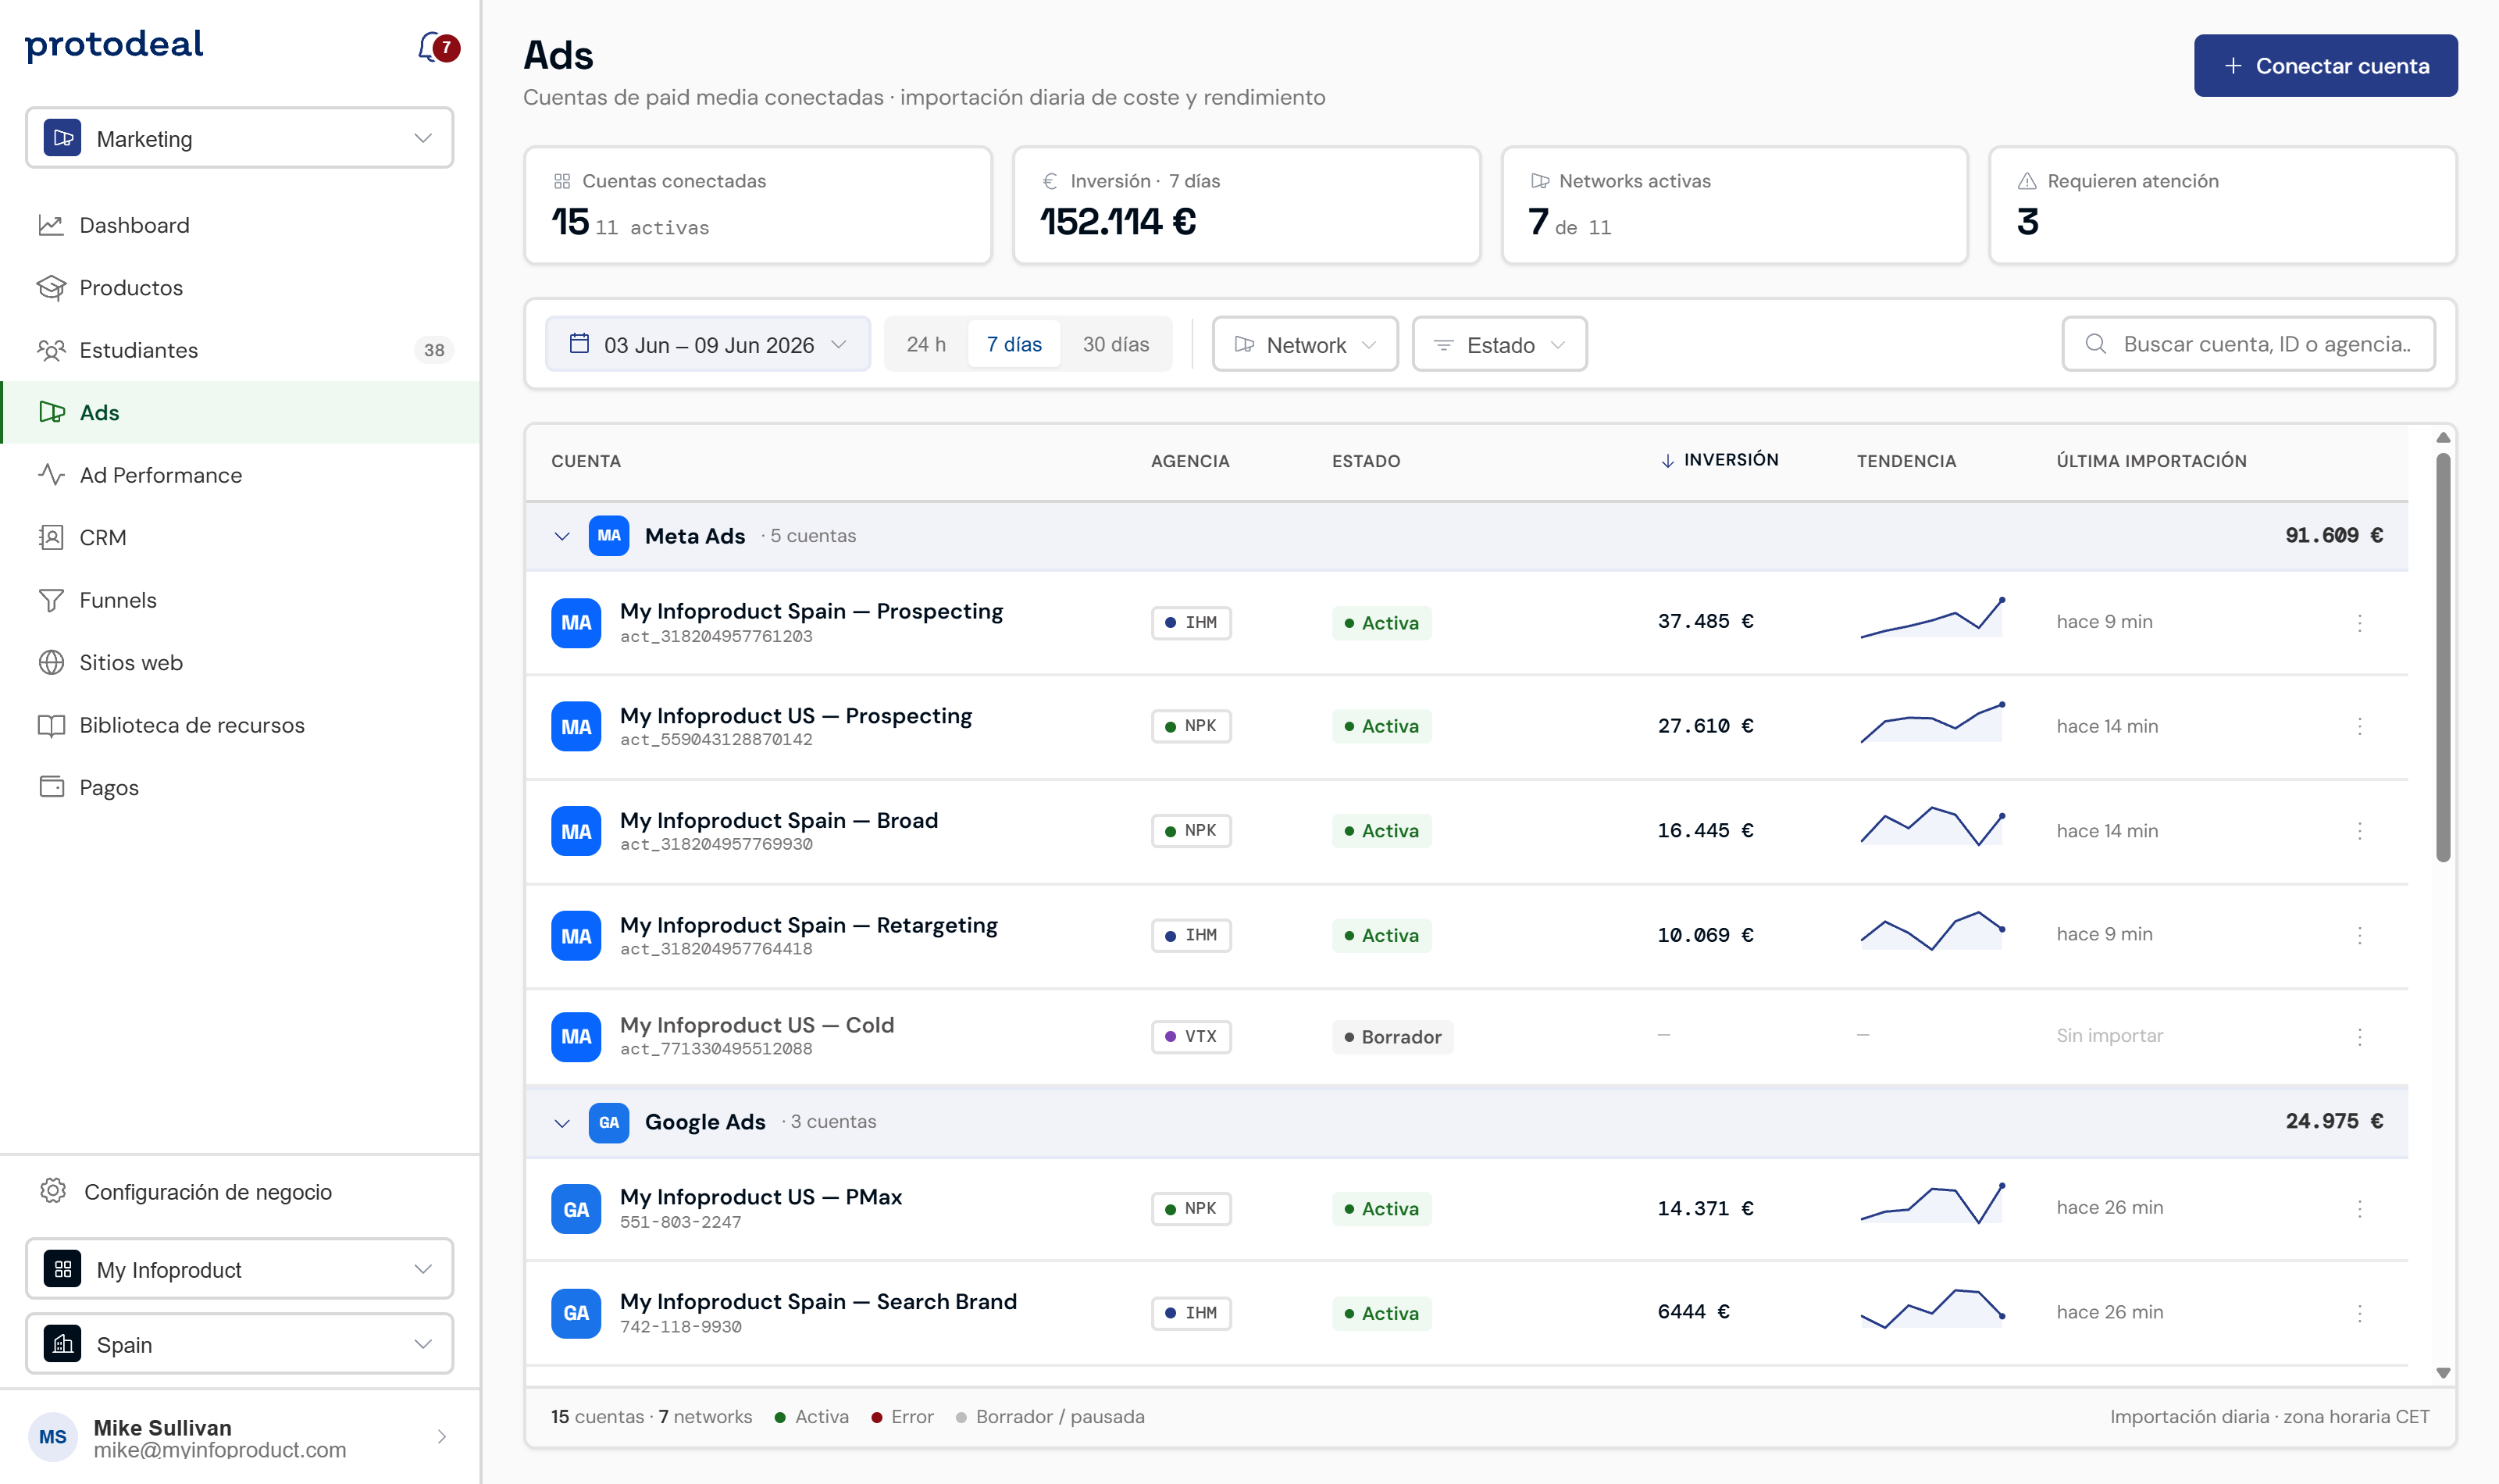Open the Pagos section
The width and height of the screenshot is (2499, 1484).
[x=240, y=787]
